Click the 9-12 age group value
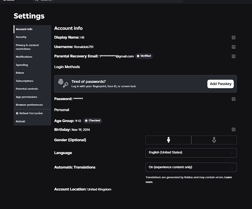The height and width of the screenshot is (209, 252). pos(78,121)
